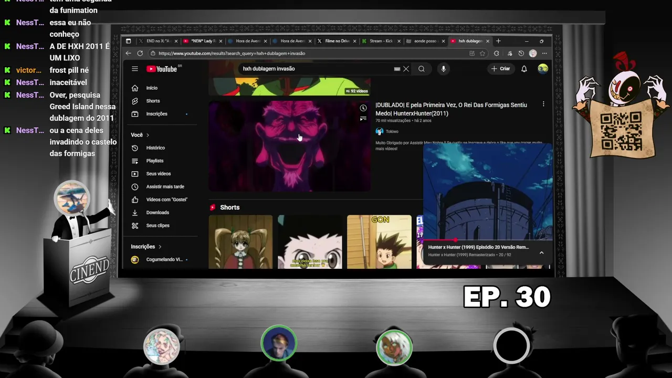Viewport: 672px width, 378px height.
Task: Open the blonde pigtails girl Short
Action: tap(240, 242)
